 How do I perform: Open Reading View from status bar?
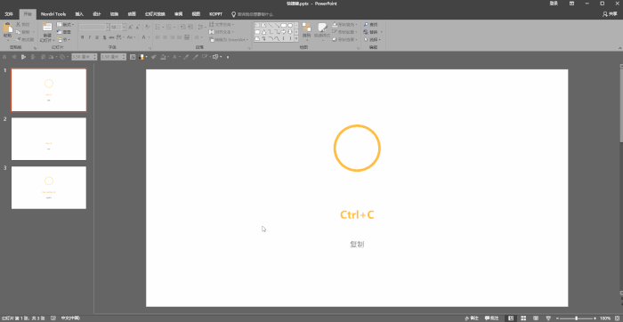click(x=536, y=318)
